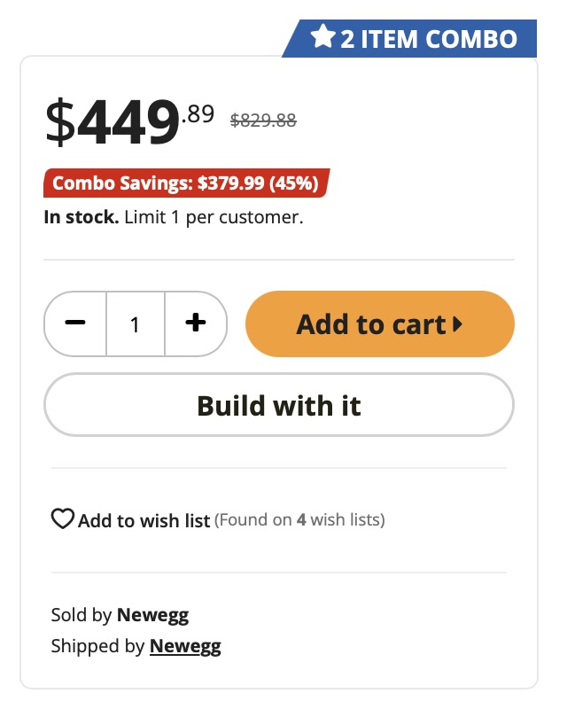567x709 pixels.
Task: Click the quantity input field
Action: tap(135, 324)
